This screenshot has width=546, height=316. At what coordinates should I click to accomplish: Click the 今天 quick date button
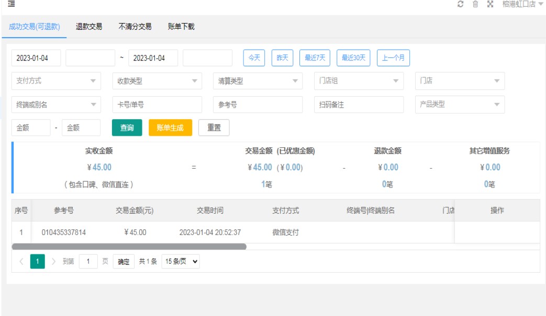[254, 58]
